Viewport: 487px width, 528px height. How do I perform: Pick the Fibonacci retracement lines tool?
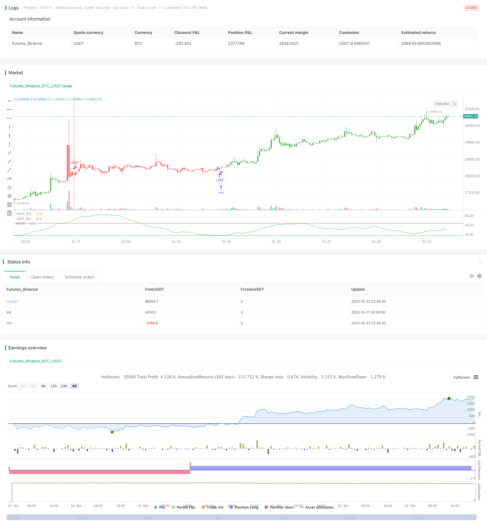point(9,204)
